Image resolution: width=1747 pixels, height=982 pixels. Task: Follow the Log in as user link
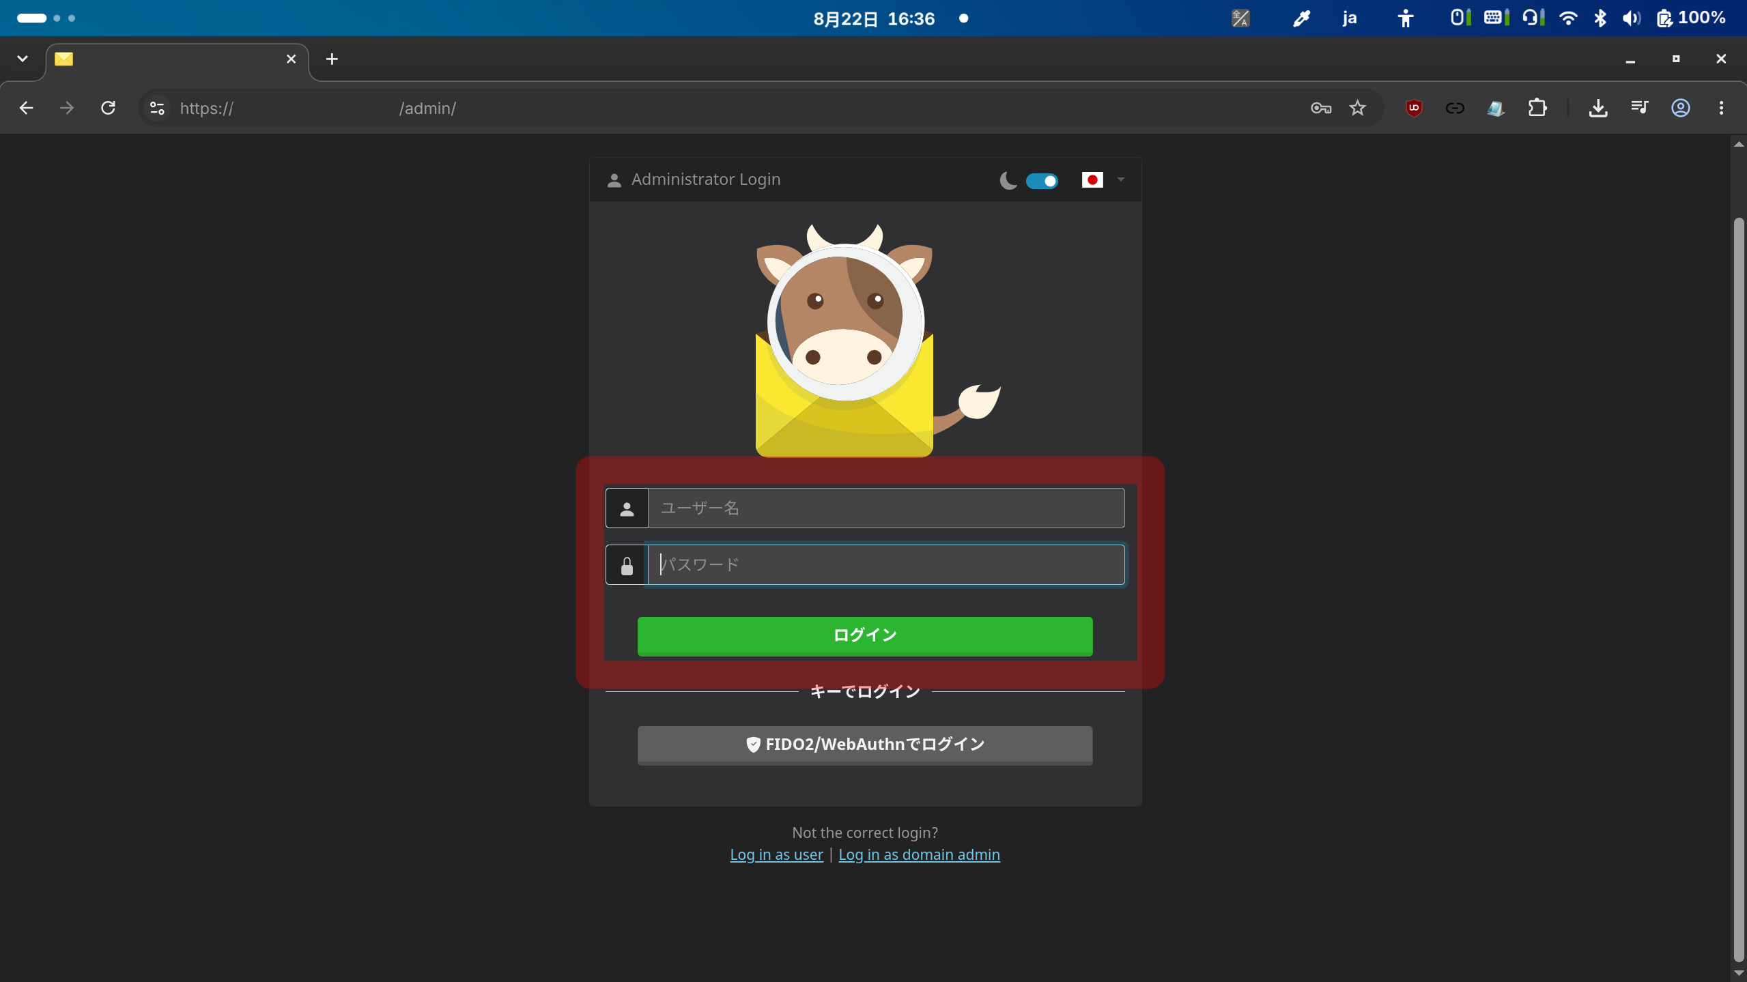coord(776,854)
